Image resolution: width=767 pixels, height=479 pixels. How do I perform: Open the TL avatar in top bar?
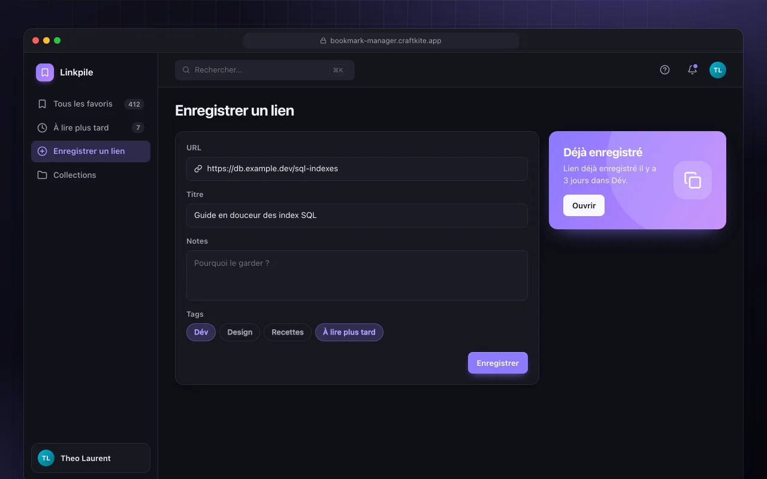tap(718, 70)
